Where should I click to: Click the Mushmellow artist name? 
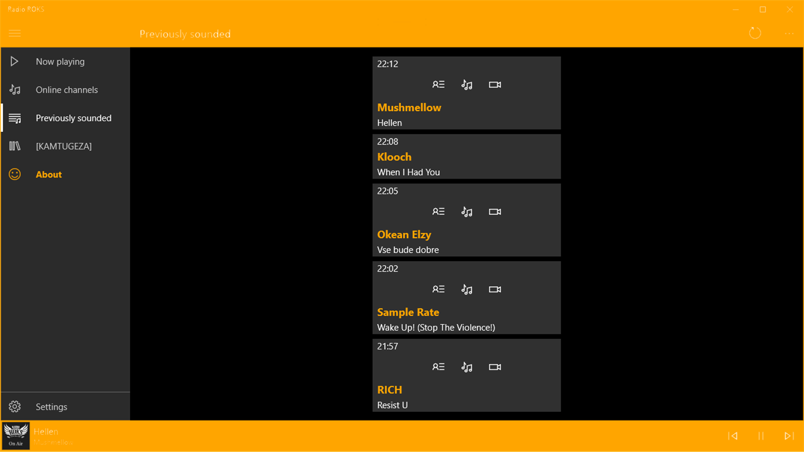point(409,108)
